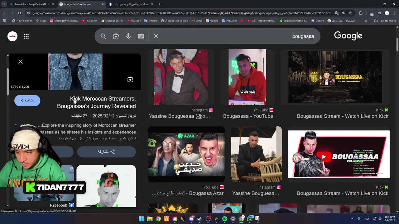Screen dimensions: 399x224
Task: Open the 1QTZERW bookmark
Action: point(90,21)
